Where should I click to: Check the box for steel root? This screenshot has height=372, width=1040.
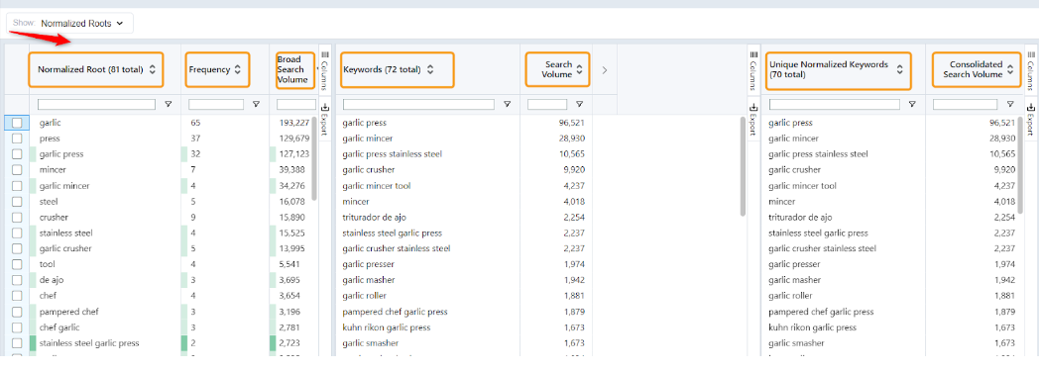(17, 201)
